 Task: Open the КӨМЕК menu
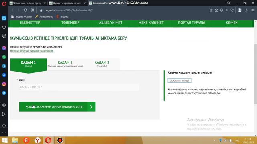[x=232, y=23]
